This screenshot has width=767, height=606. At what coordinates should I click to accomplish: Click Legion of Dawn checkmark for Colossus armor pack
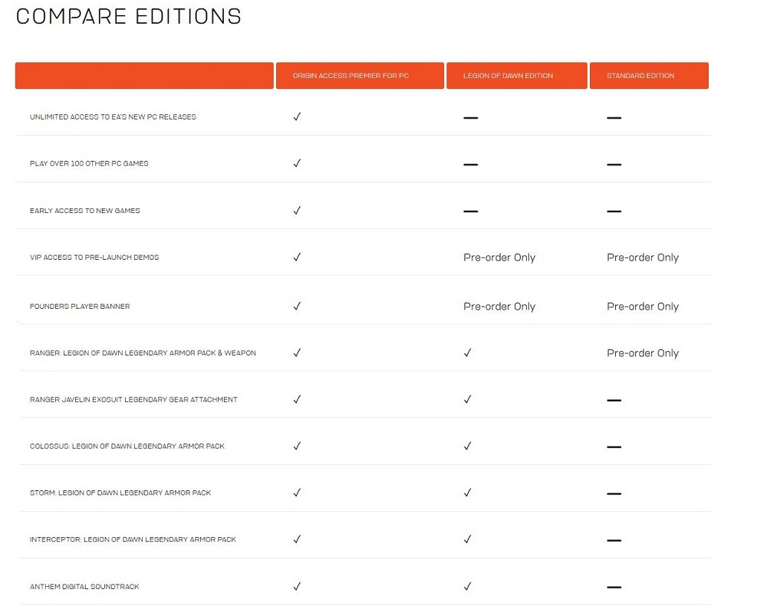pos(467,446)
